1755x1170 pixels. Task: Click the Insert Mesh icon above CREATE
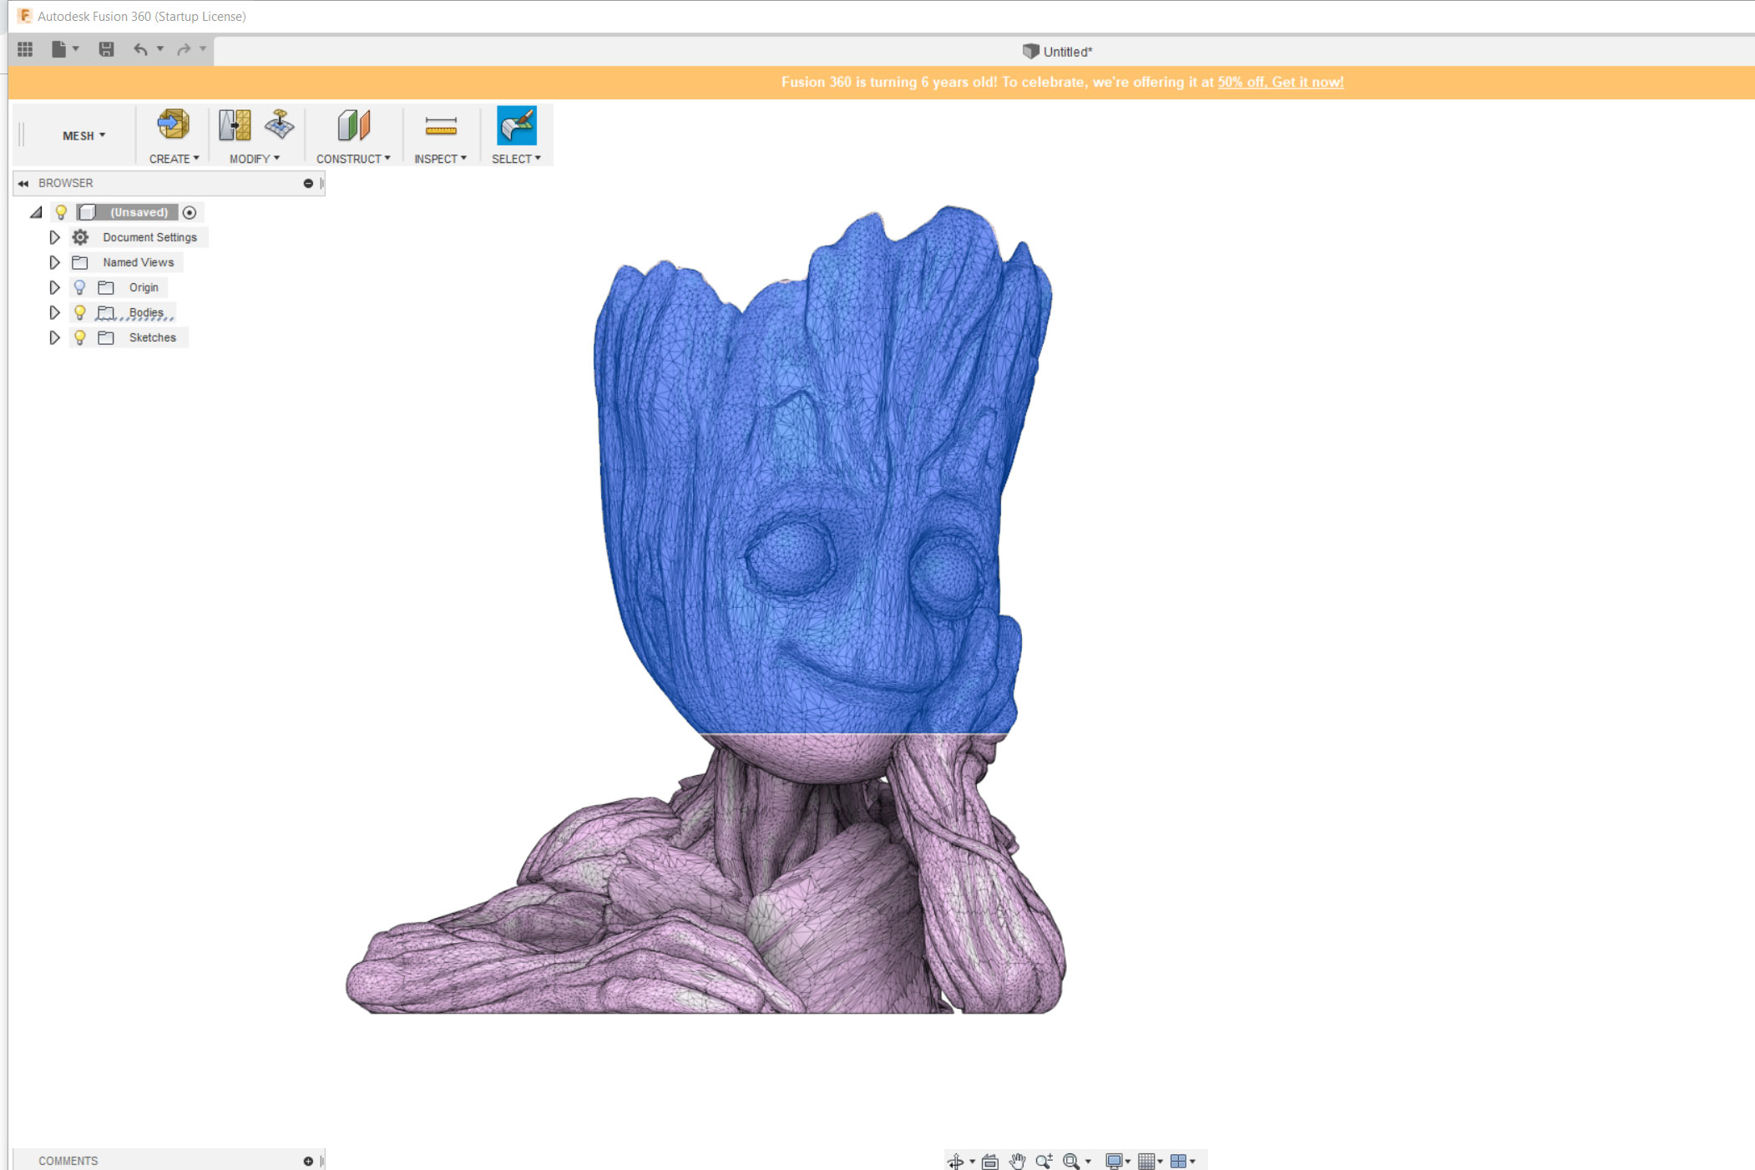click(173, 125)
